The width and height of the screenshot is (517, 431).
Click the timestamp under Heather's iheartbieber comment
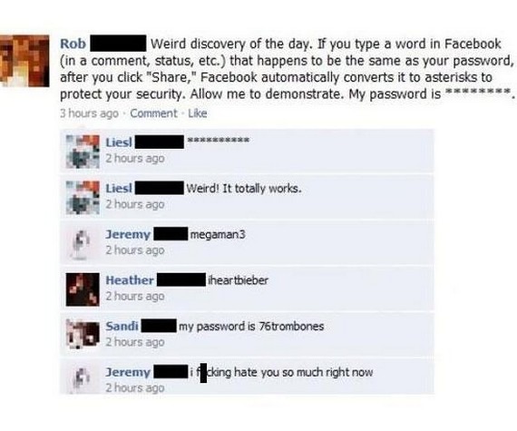[x=135, y=296]
